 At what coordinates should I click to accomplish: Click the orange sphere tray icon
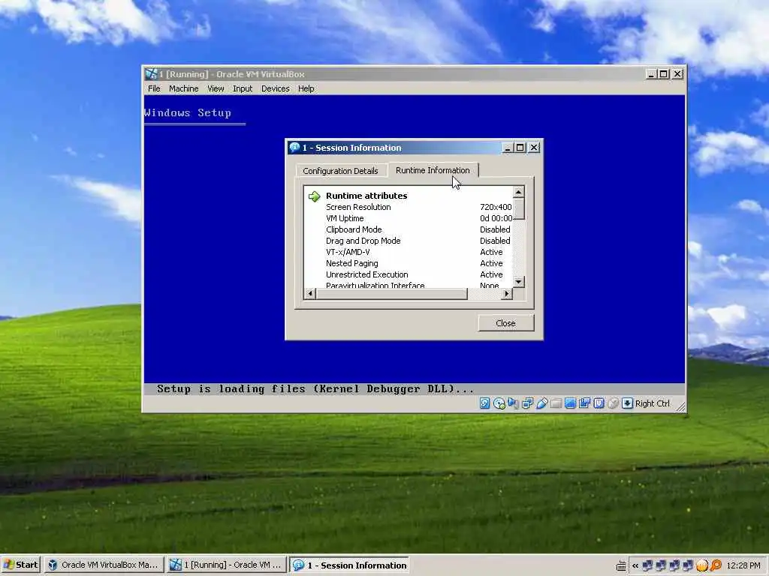tap(702, 565)
